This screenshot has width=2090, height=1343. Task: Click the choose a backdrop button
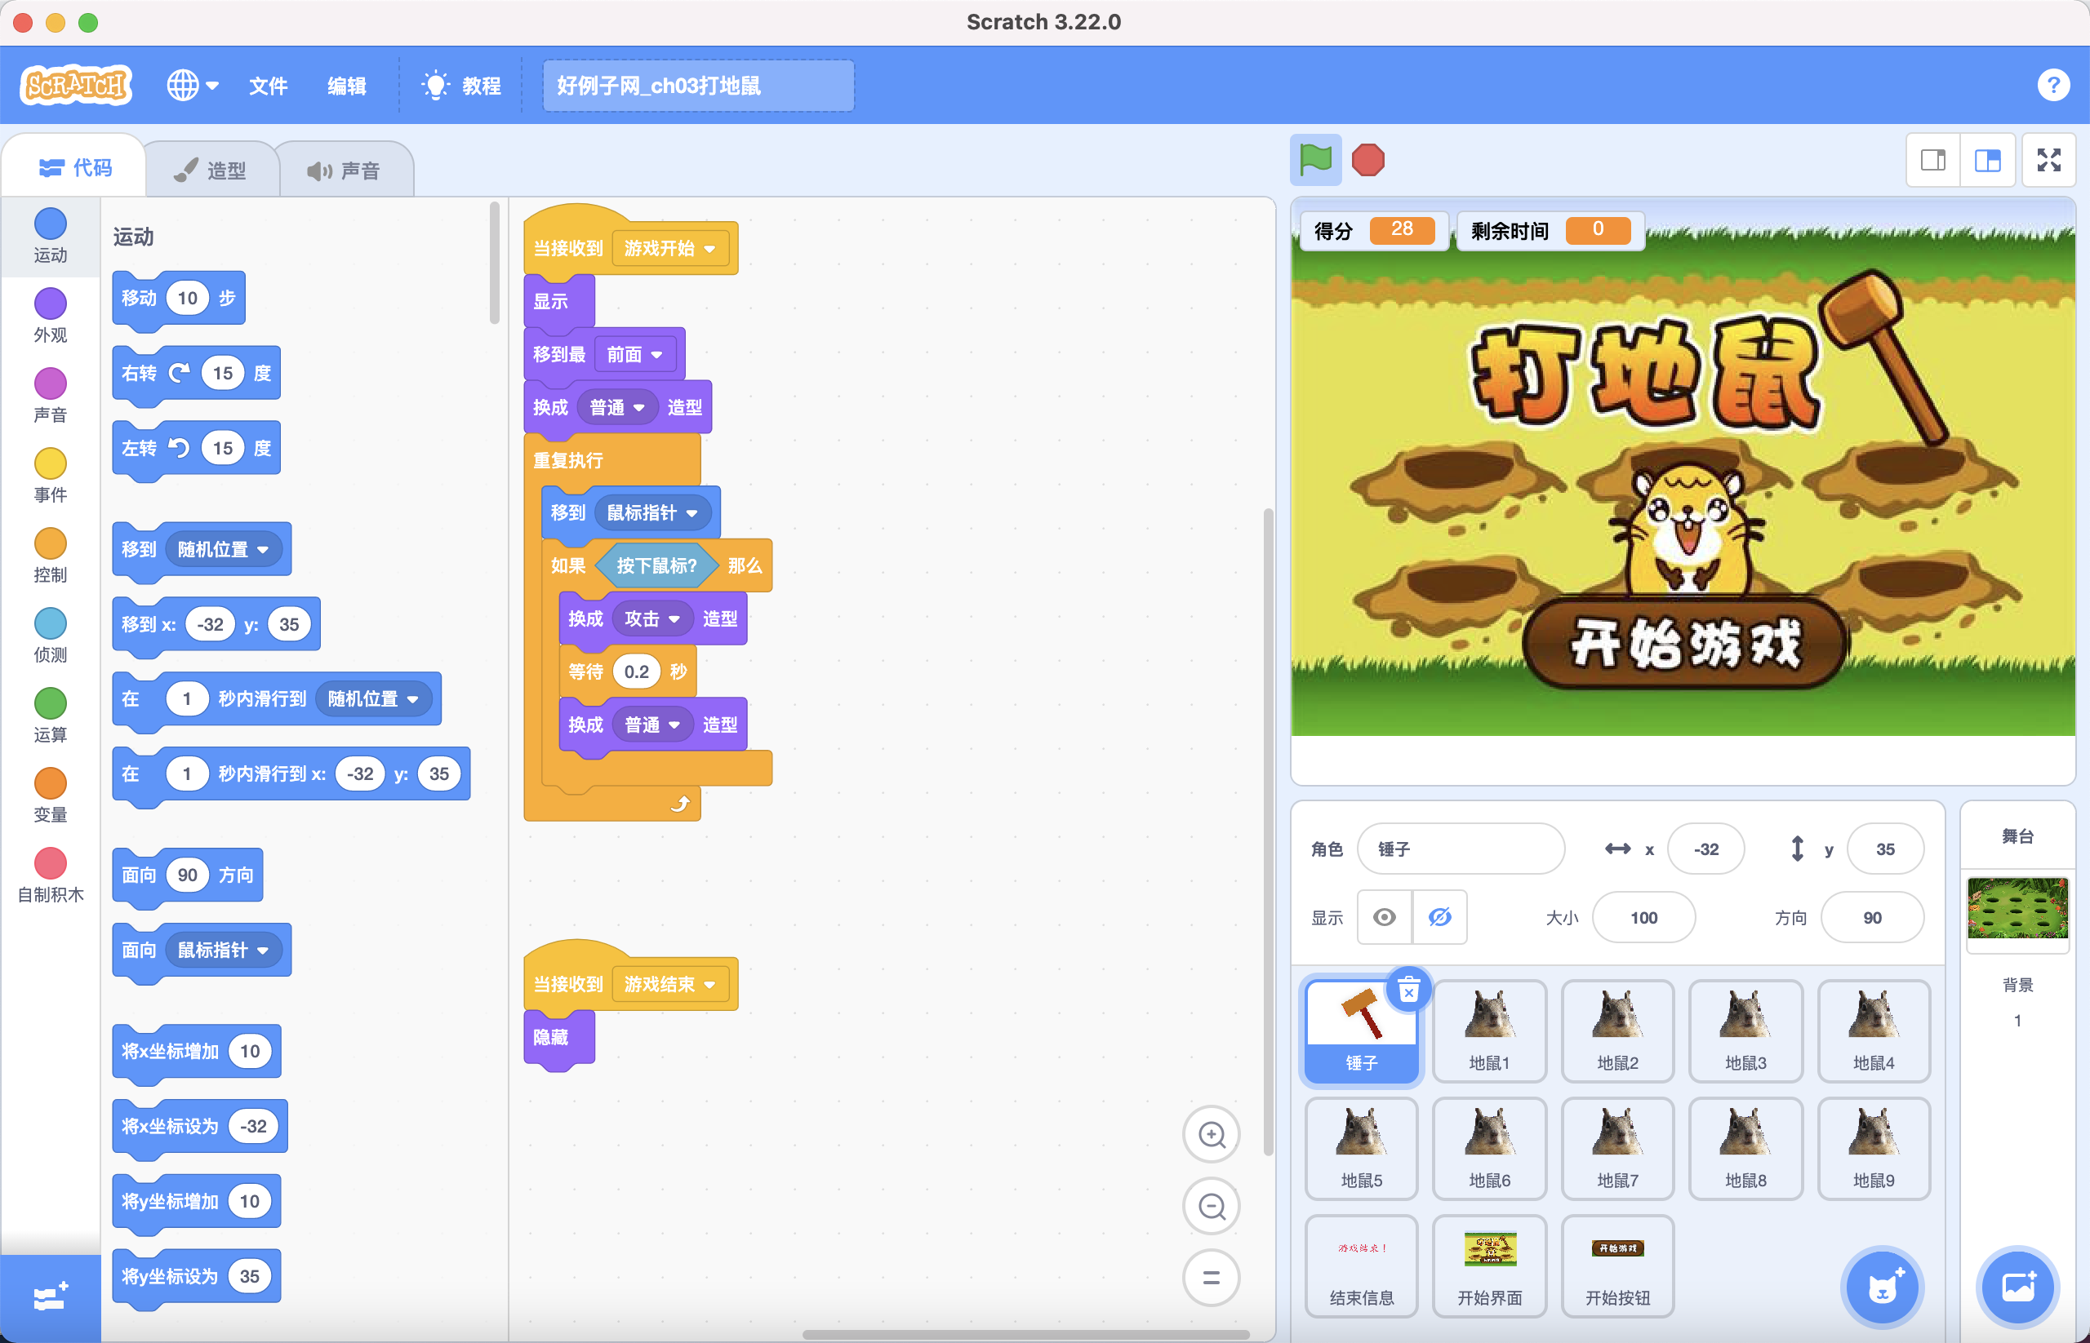(x=2017, y=1287)
